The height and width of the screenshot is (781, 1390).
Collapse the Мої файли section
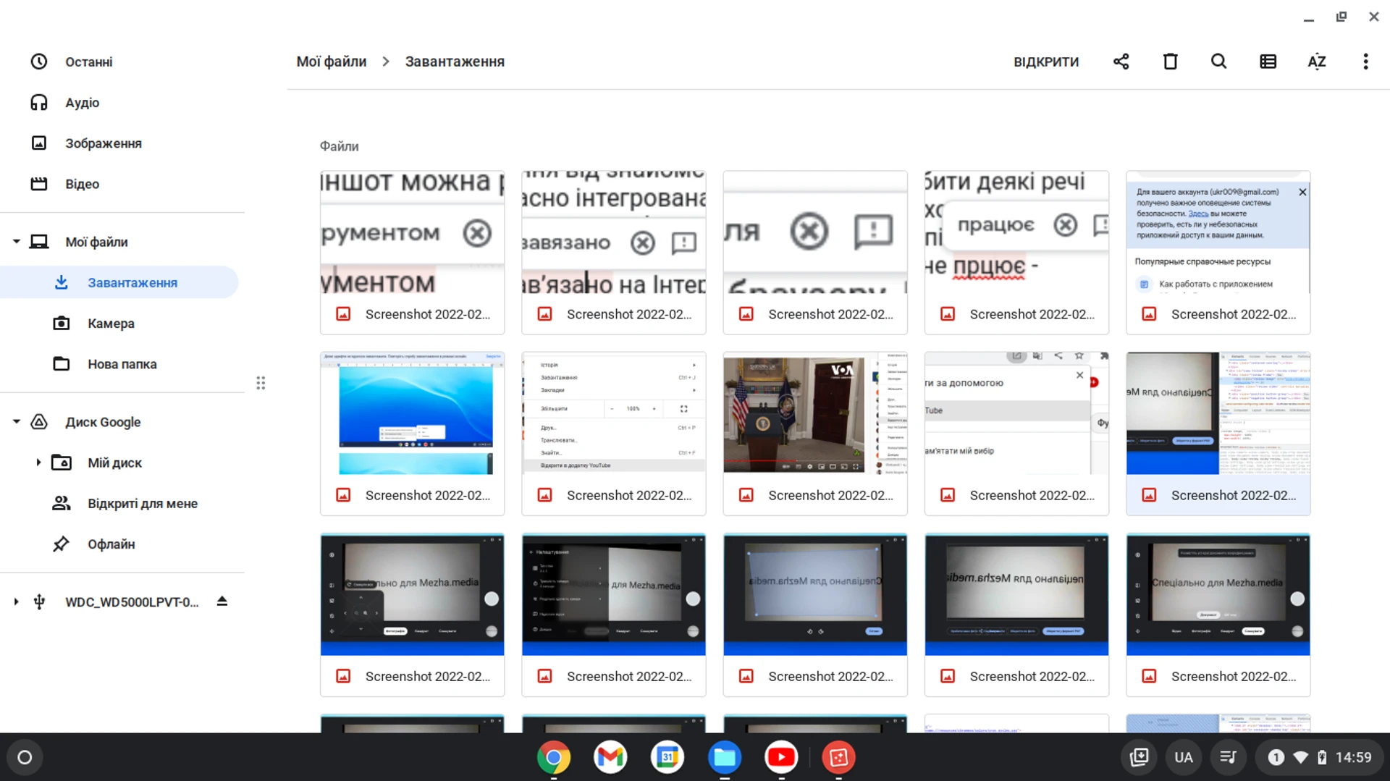(x=16, y=242)
